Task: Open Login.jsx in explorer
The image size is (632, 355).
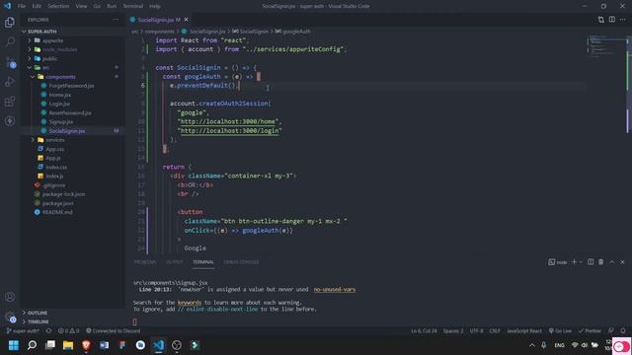Action: (x=72, y=104)
